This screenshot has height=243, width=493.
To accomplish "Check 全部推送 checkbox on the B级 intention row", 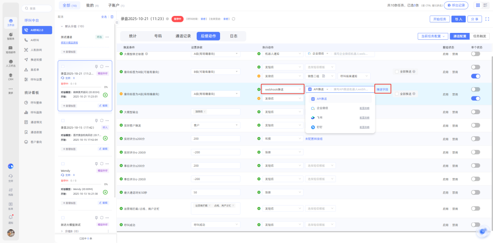I will pyautogui.click(x=396, y=71).
